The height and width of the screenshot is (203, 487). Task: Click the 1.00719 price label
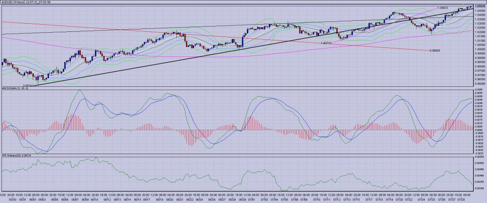coord(326,43)
